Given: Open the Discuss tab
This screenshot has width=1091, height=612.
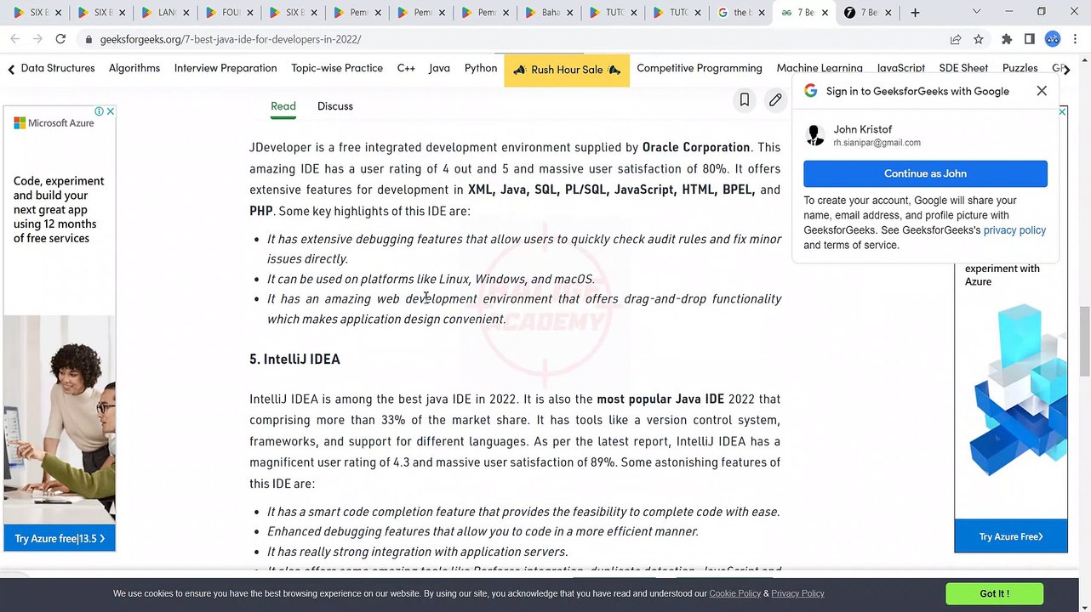Looking at the screenshot, I should pos(335,106).
